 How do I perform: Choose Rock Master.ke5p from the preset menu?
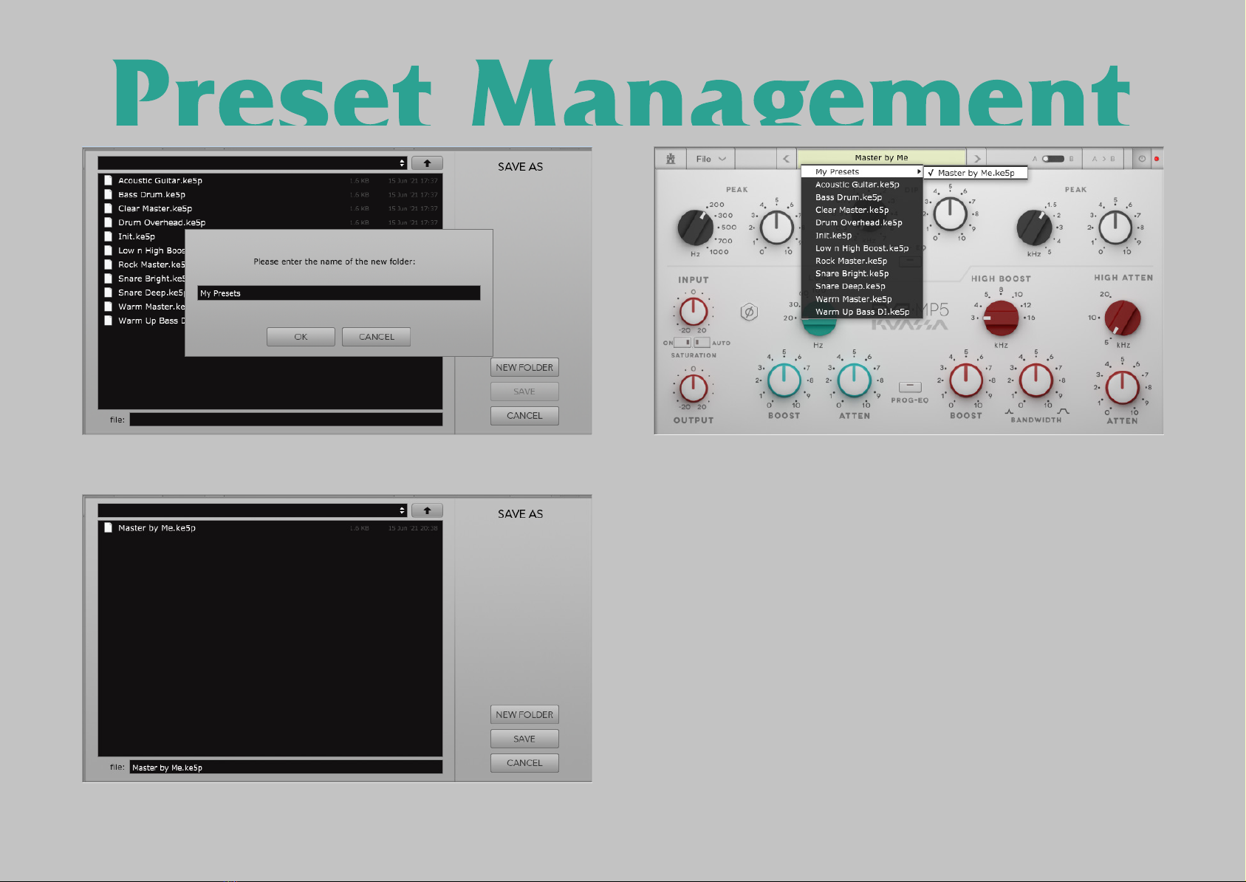862,261
